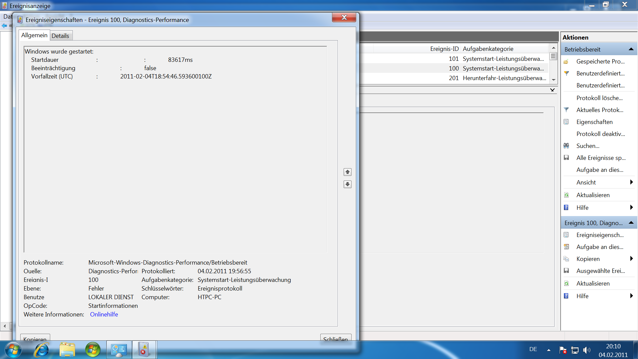Click the Eigenschaften icon in Aktionen
This screenshot has height=359, width=638.
click(x=566, y=122)
